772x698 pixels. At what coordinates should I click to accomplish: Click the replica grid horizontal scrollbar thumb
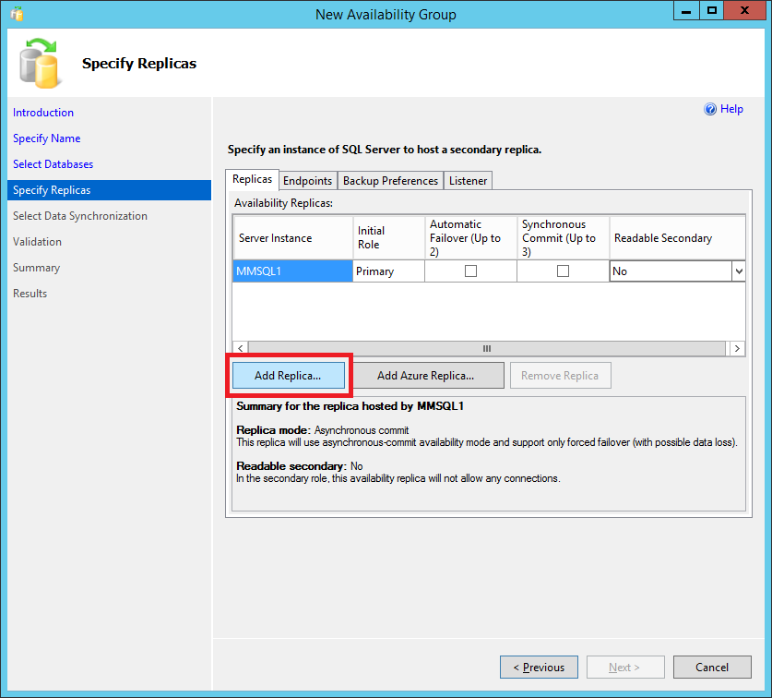(486, 348)
